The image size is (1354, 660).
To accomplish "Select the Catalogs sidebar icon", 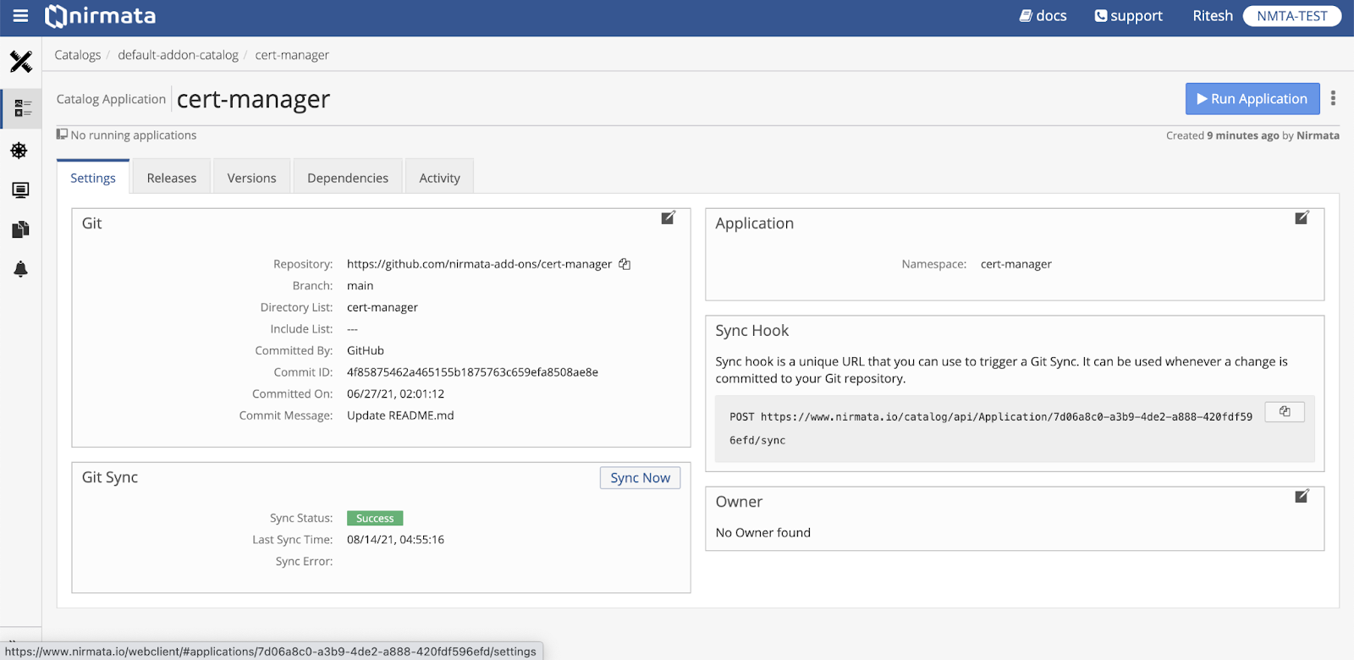I will [21, 108].
